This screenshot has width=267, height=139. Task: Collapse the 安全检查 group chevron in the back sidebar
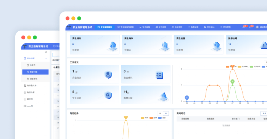click(x=46, y=58)
